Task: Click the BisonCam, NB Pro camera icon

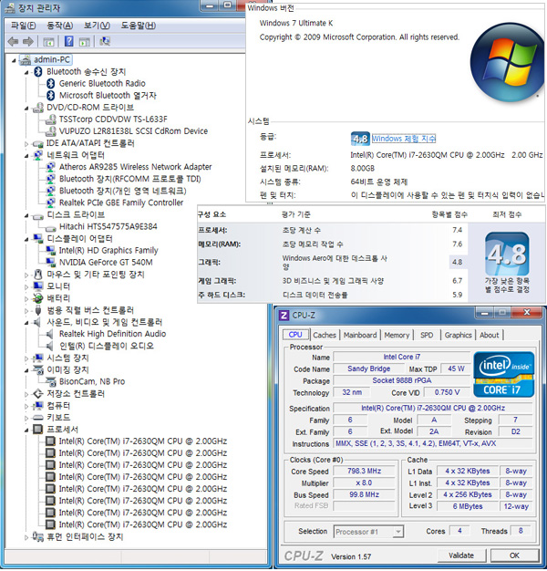Action: [x=50, y=381]
